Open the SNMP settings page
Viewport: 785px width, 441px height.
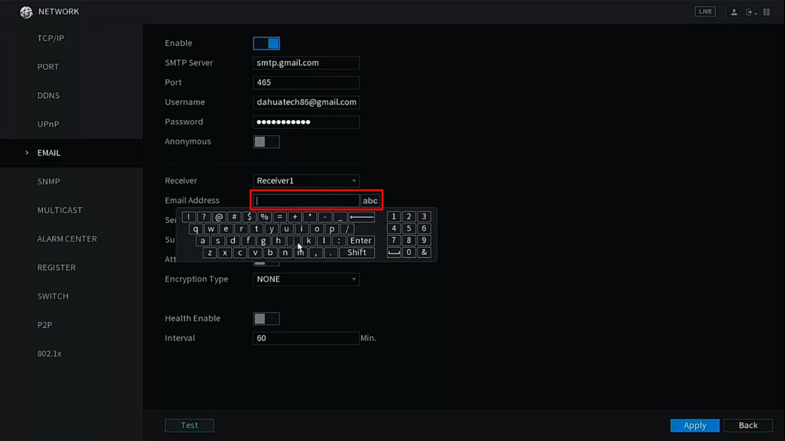point(71,182)
